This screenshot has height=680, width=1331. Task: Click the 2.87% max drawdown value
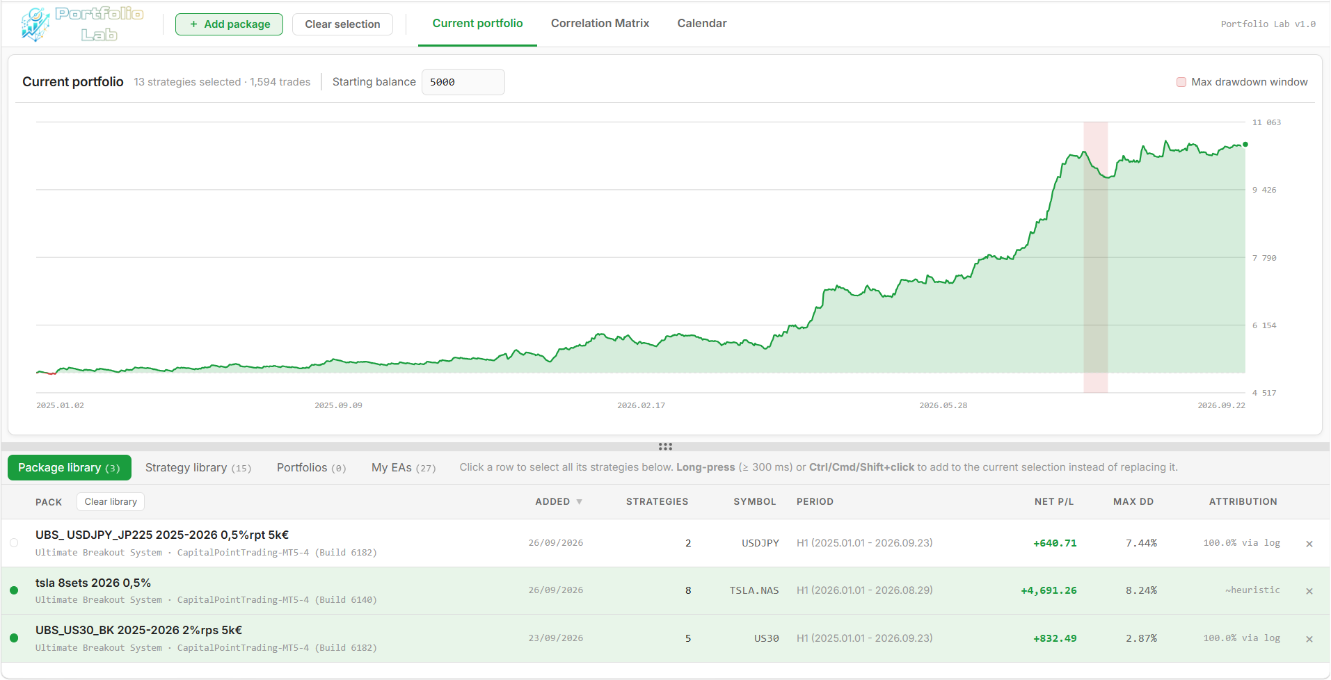tap(1141, 639)
